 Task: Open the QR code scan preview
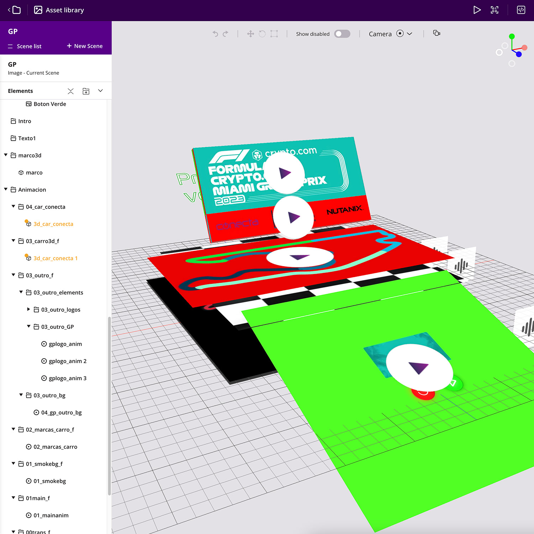(x=494, y=10)
